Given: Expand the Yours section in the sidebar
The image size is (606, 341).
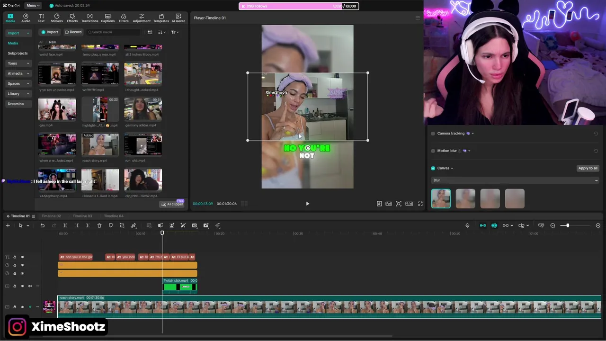Looking at the screenshot, I should click(18, 63).
